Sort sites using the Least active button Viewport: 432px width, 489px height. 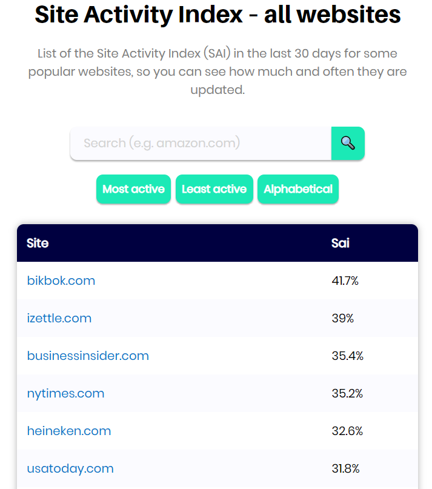[x=214, y=189]
